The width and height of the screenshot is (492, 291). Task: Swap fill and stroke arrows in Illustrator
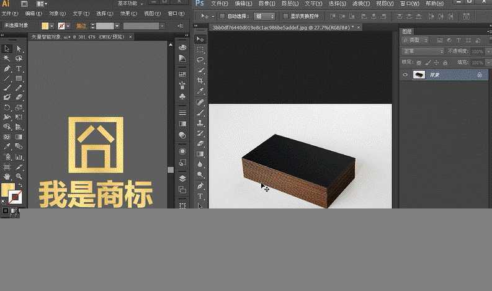[20, 186]
